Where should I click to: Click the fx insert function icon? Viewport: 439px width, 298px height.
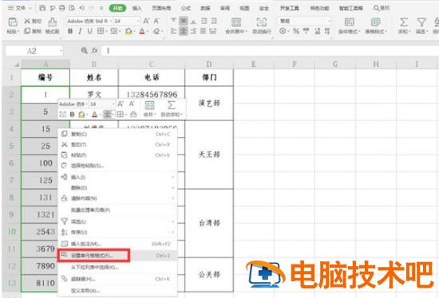click(x=95, y=51)
